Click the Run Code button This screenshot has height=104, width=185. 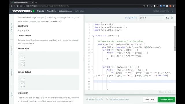150,99
